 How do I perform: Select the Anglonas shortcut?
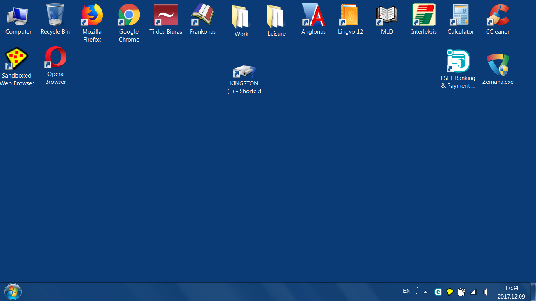pyautogui.click(x=313, y=20)
